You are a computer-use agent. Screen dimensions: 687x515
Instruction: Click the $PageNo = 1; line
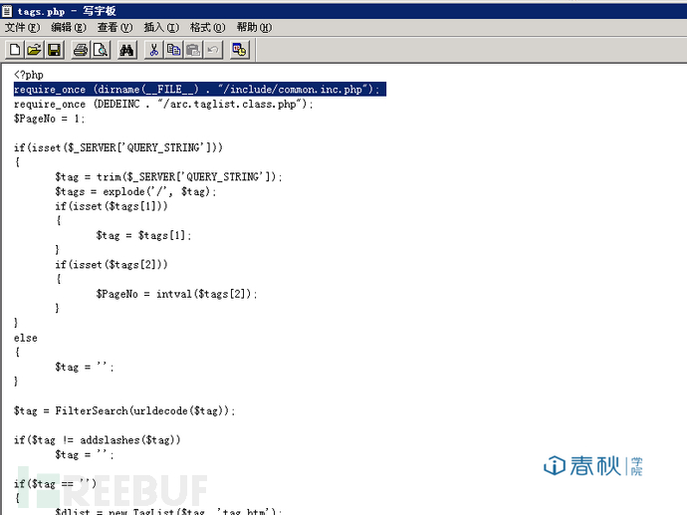coord(49,119)
